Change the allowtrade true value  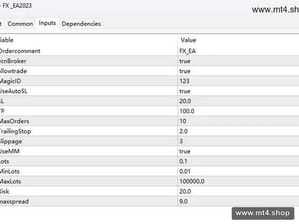click(x=238, y=71)
